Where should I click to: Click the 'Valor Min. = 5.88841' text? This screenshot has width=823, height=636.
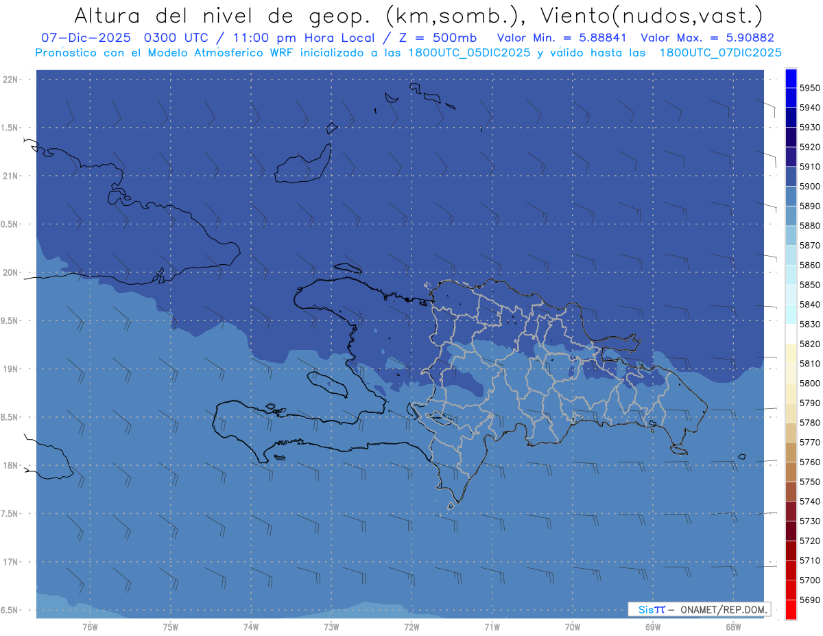point(563,38)
